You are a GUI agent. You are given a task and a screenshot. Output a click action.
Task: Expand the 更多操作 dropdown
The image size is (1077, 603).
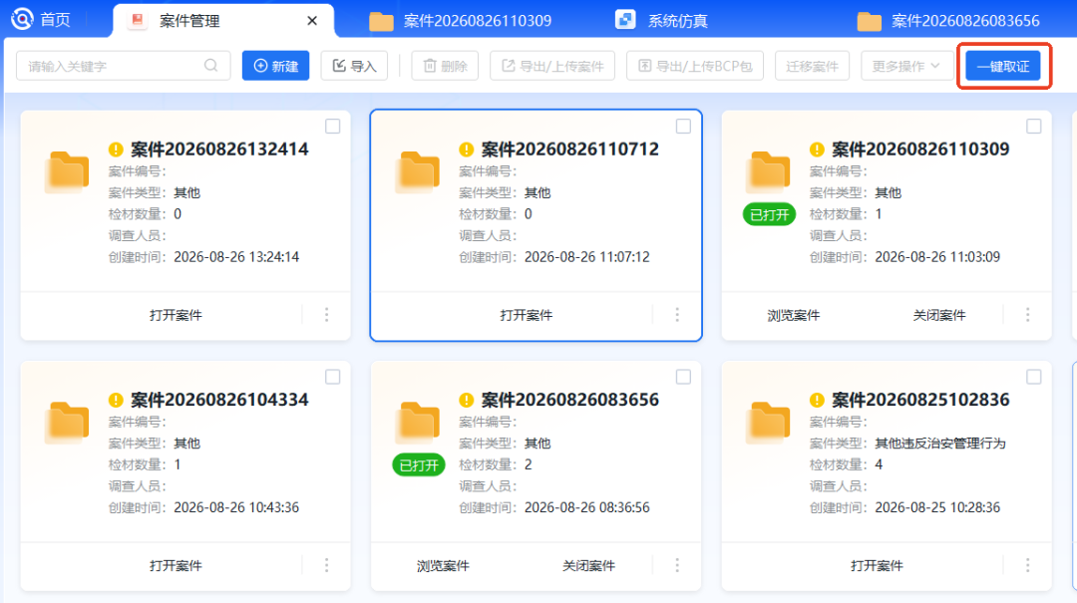click(905, 66)
